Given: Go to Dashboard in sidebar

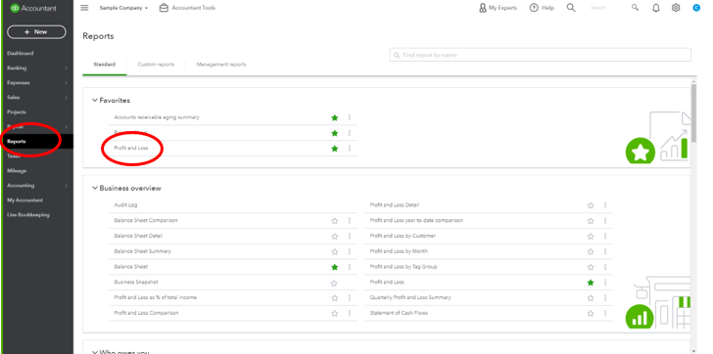Looking at the screenshot, I should (20, 53).
